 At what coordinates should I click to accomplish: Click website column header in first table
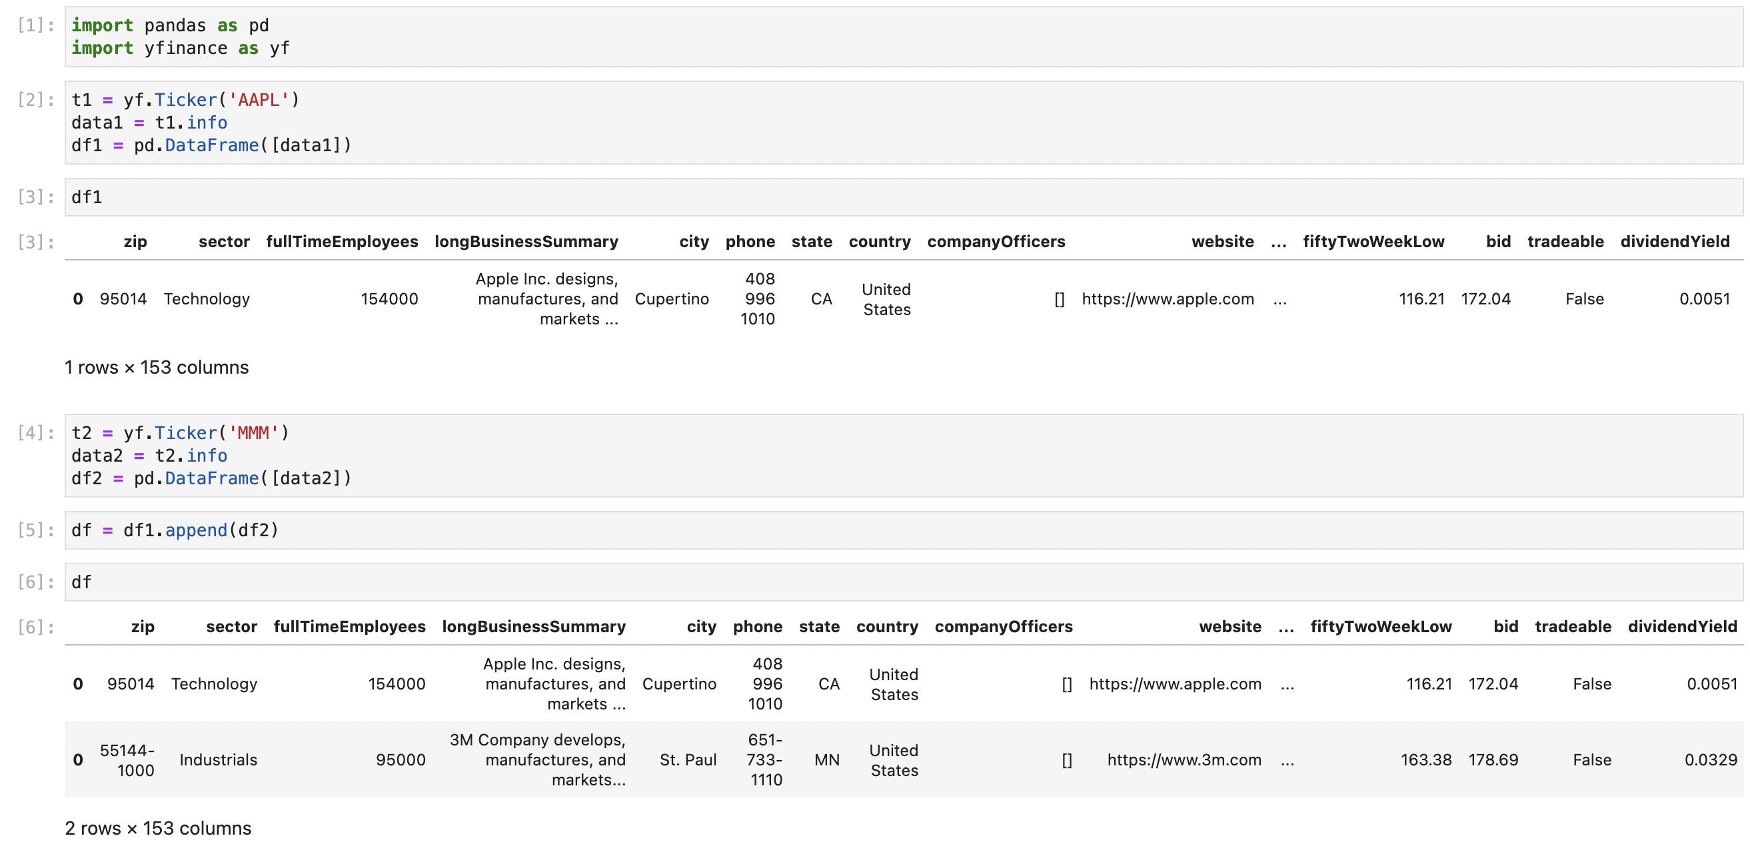coord(1223,242)
